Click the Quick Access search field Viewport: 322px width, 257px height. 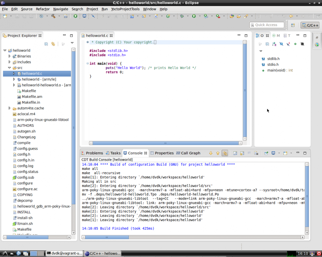pos(266,25)
